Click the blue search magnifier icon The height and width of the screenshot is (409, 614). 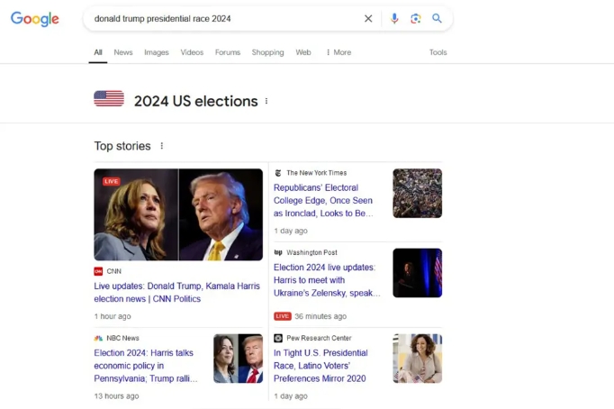(x=438, y=18)
